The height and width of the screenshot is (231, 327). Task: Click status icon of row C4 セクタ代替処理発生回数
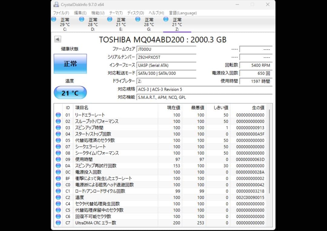(x=58, y=204)
